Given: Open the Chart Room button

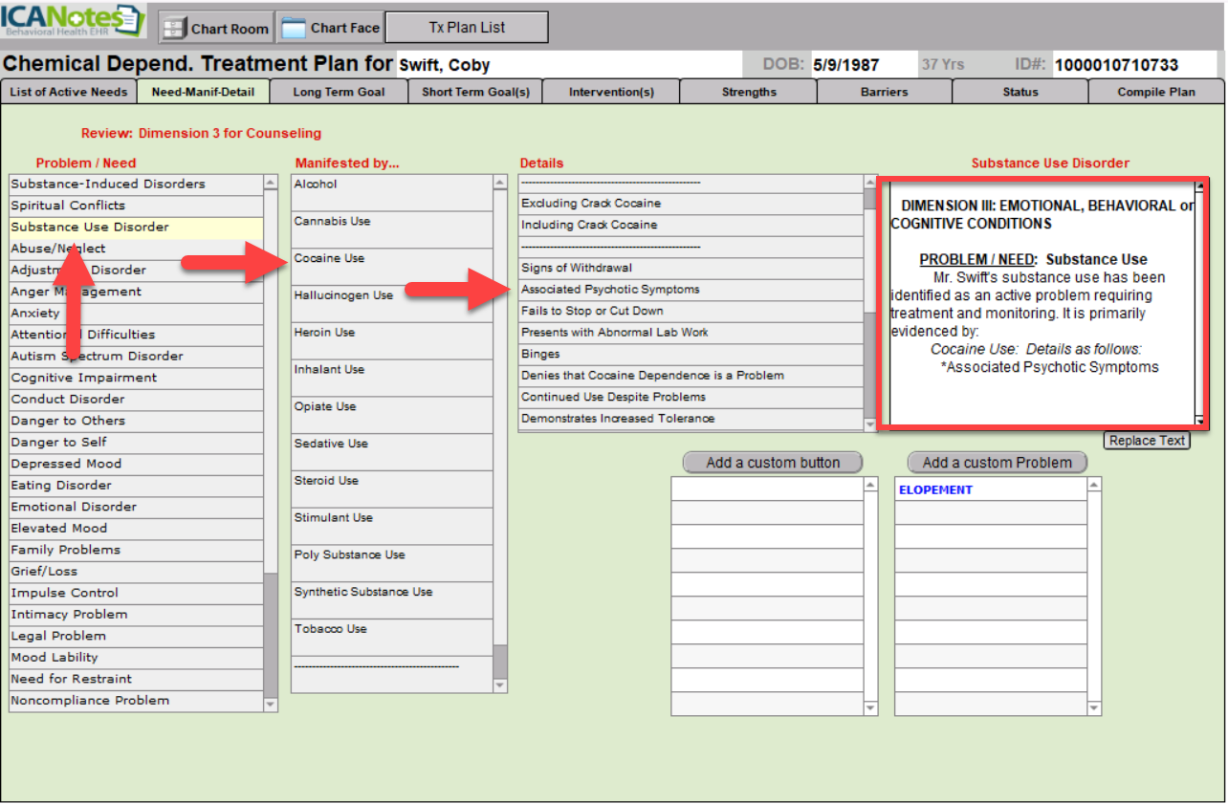Looking at the screenshot, I should [215, 28].
